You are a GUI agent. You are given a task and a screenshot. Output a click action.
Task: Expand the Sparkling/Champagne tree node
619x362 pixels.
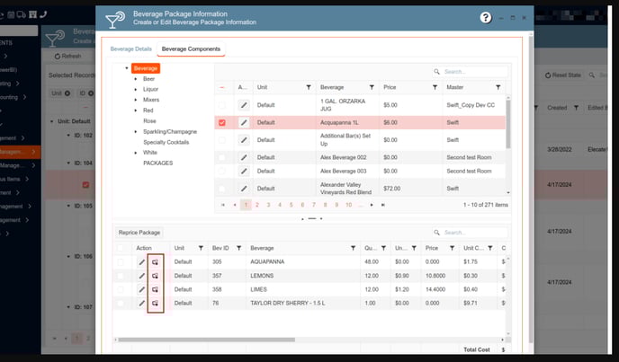point(135,131)
